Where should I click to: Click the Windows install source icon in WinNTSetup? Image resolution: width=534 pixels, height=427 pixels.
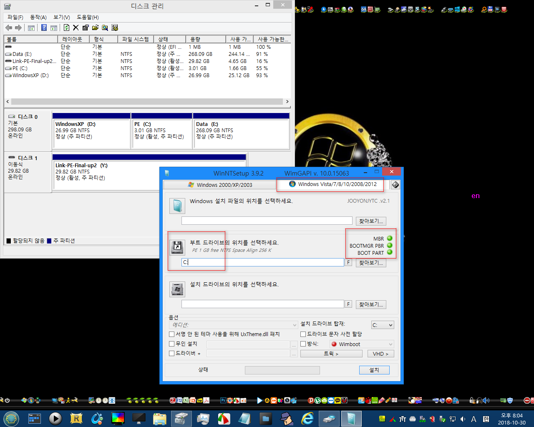click(x=177, y=206)
